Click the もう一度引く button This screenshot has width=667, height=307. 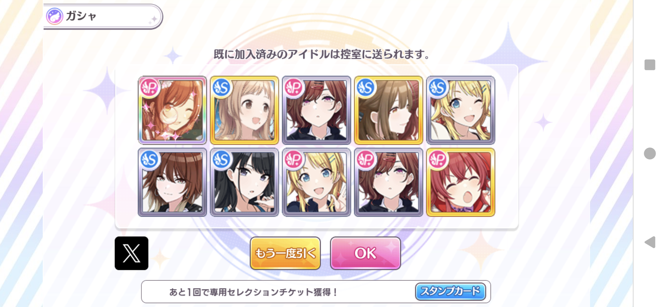[x=285, y=253]
